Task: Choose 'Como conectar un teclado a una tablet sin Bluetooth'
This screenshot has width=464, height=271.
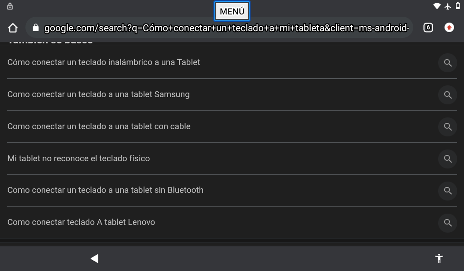Action: [x=105, y=190]
